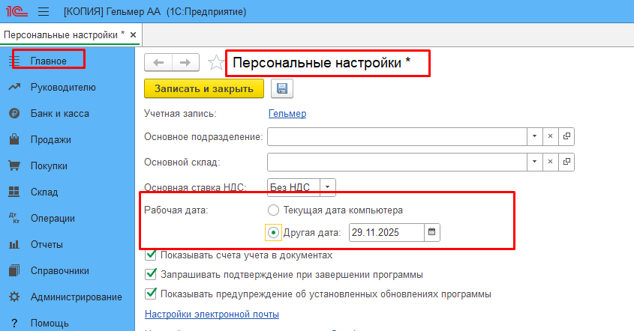Toggle the program updates warning checkbox
Screen dimensions: 634x331
click(151, 293)
